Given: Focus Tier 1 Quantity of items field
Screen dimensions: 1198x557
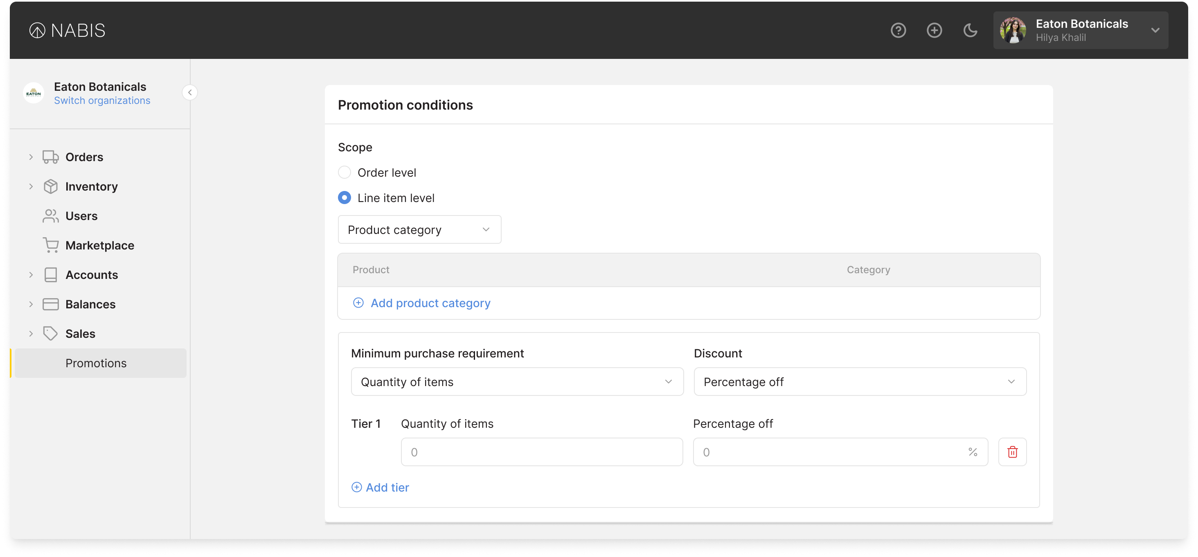Looking at the screenshot, I should [x=541, y=451].
